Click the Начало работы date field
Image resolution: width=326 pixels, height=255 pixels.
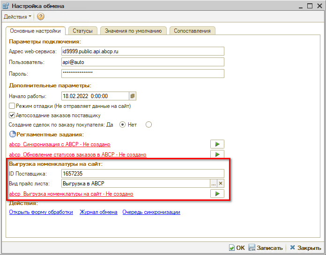[x=96, y=96]
